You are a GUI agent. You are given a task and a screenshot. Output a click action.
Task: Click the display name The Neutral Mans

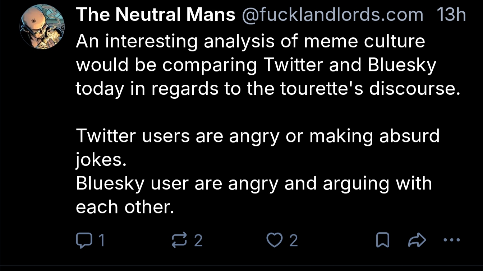click(x=156, y=15)
